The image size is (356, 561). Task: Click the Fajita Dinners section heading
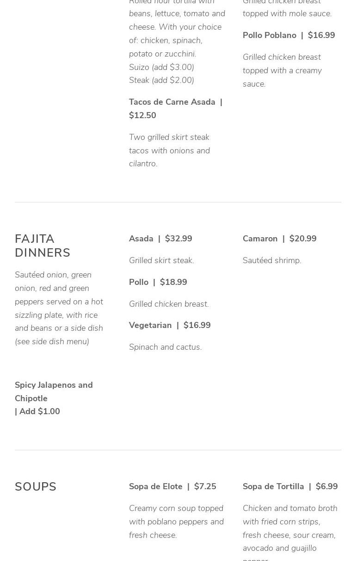coord(43,246)
